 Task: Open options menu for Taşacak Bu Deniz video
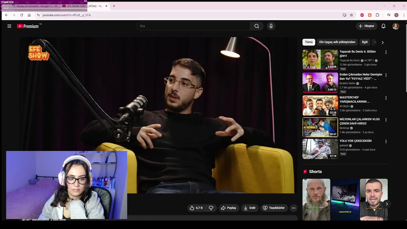click(386, 52)
